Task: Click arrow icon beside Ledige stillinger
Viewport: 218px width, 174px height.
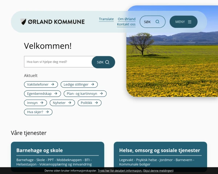Action: click(x=93, y=84)
